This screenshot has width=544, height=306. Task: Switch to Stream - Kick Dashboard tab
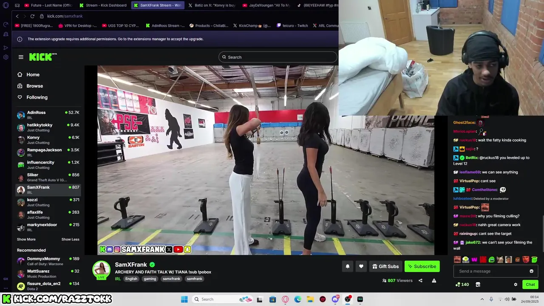point(103,5)
